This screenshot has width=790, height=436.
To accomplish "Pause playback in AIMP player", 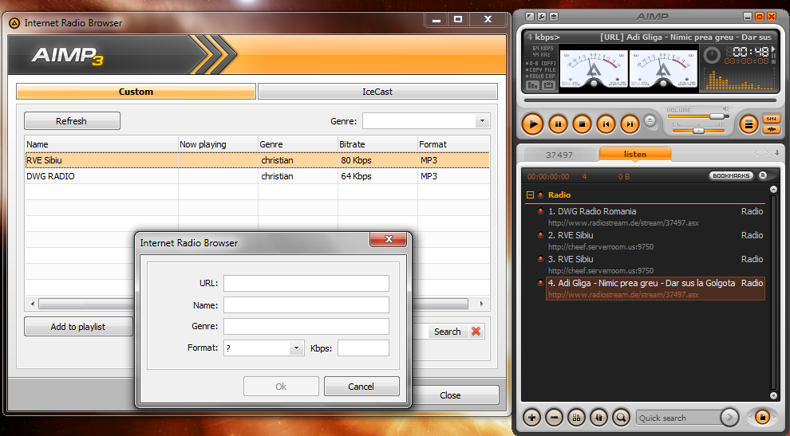I will [558, 124].
